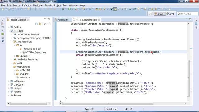
Task: Open the File menu
Action: coord(3,6)
